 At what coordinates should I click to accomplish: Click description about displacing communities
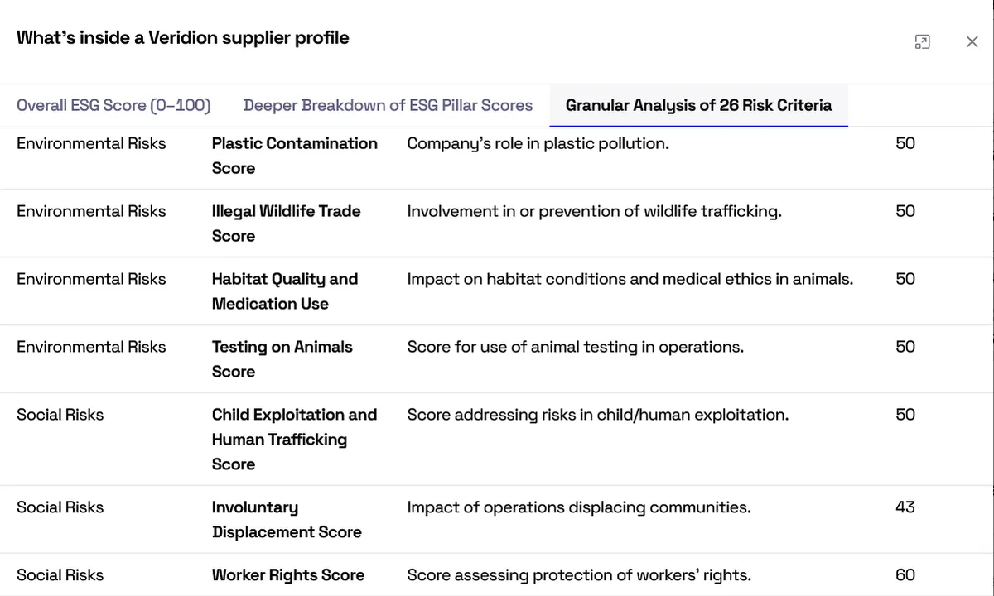[x=579, y=507]
